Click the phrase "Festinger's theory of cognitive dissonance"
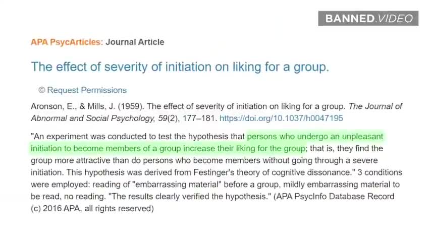The image size is (431, 242). pyautogui.click(x=273, y=172)
